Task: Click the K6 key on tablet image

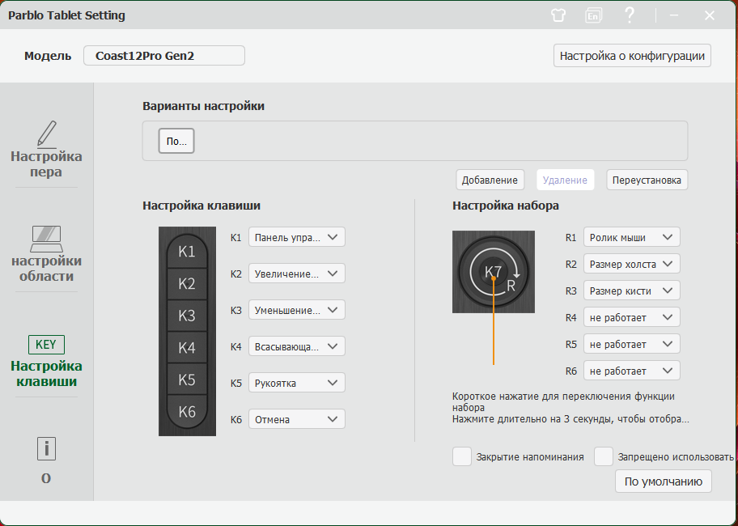Action: 187,412
